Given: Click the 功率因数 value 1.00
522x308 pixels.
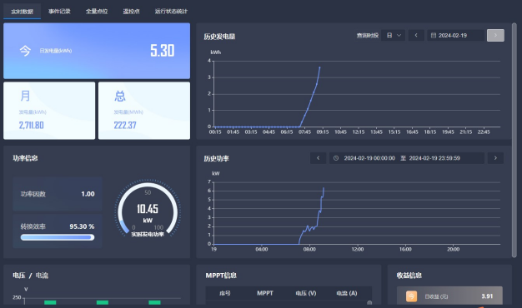Looking at the screenshot, I should (x=88, y=194).
